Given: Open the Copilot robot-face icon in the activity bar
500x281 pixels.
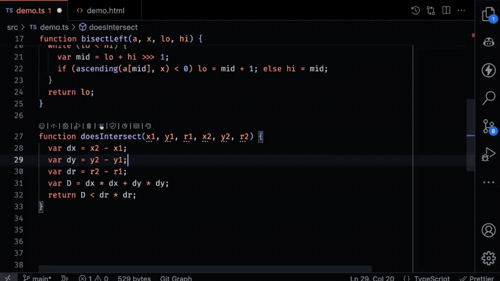Looking at the screenshot, I should (488, 42).
